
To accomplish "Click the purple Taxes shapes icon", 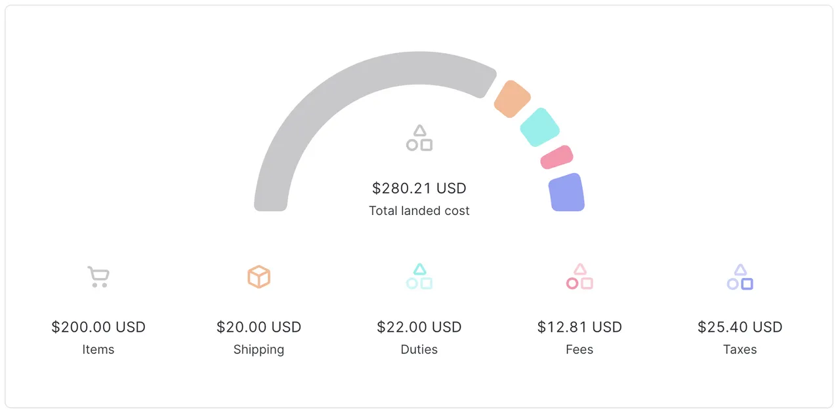I will 740,277.
